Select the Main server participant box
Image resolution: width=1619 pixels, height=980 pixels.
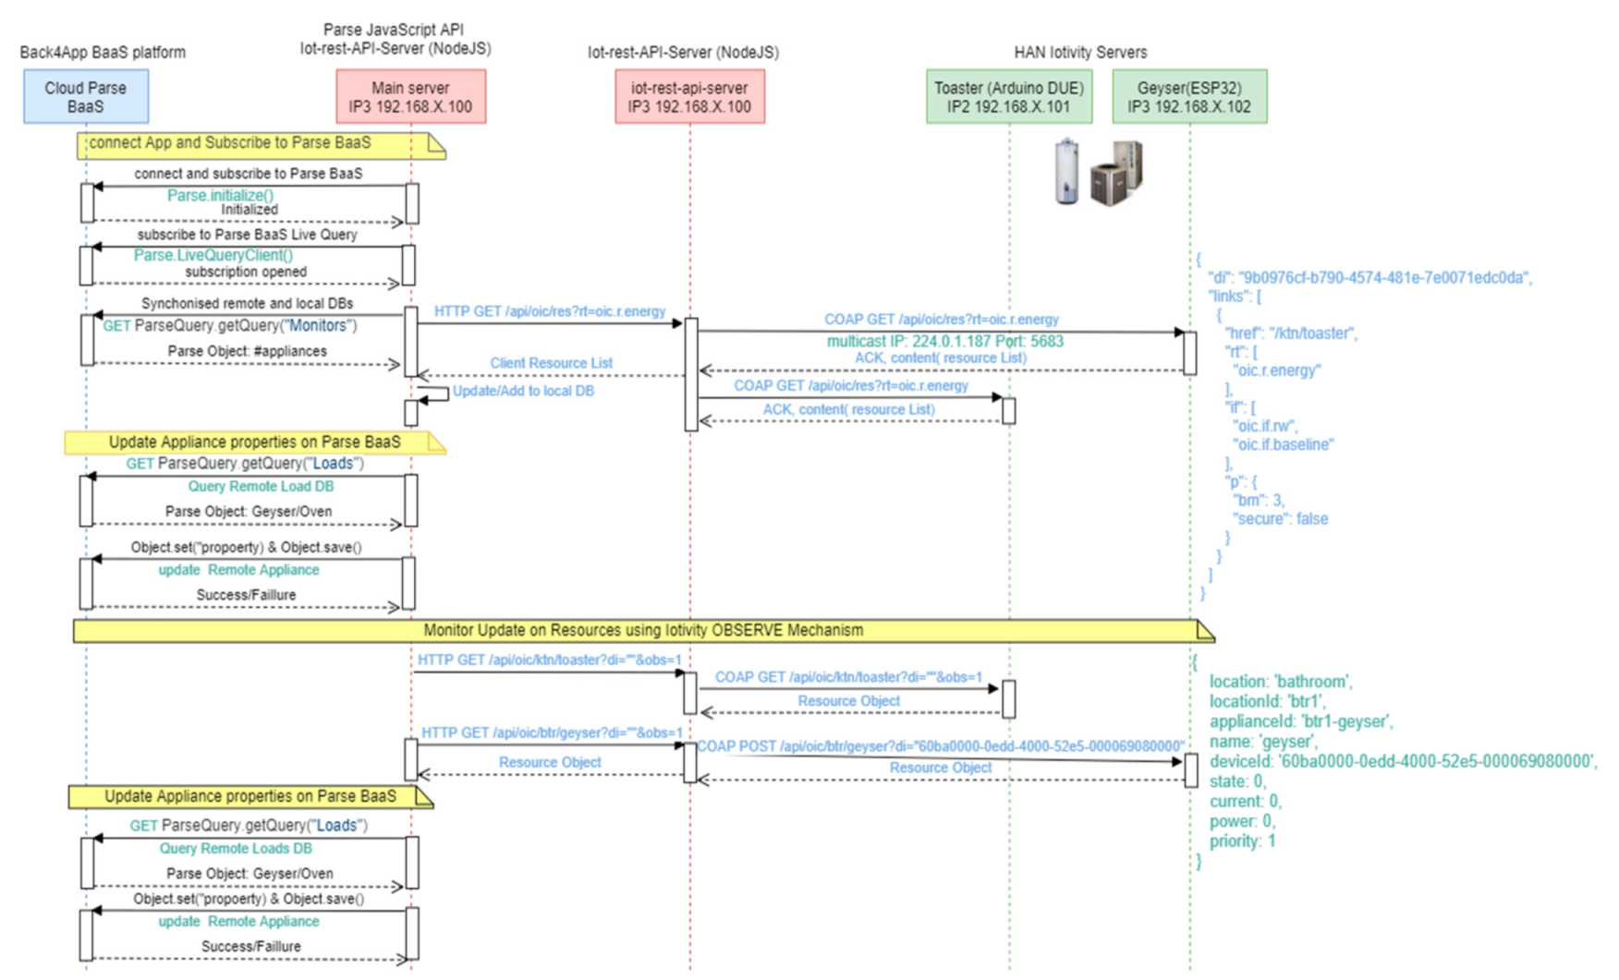410,97
